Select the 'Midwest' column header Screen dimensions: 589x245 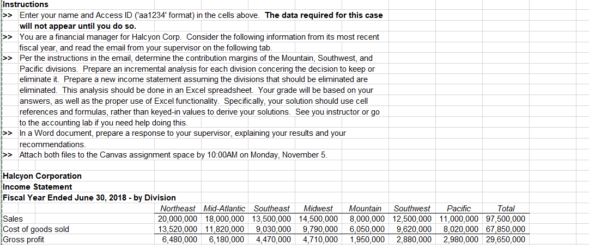(x=318, y=208)
